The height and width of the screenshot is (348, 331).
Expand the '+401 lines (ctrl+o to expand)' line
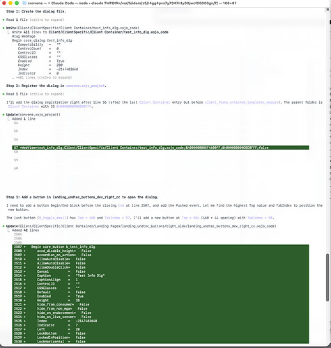[42, 77]
